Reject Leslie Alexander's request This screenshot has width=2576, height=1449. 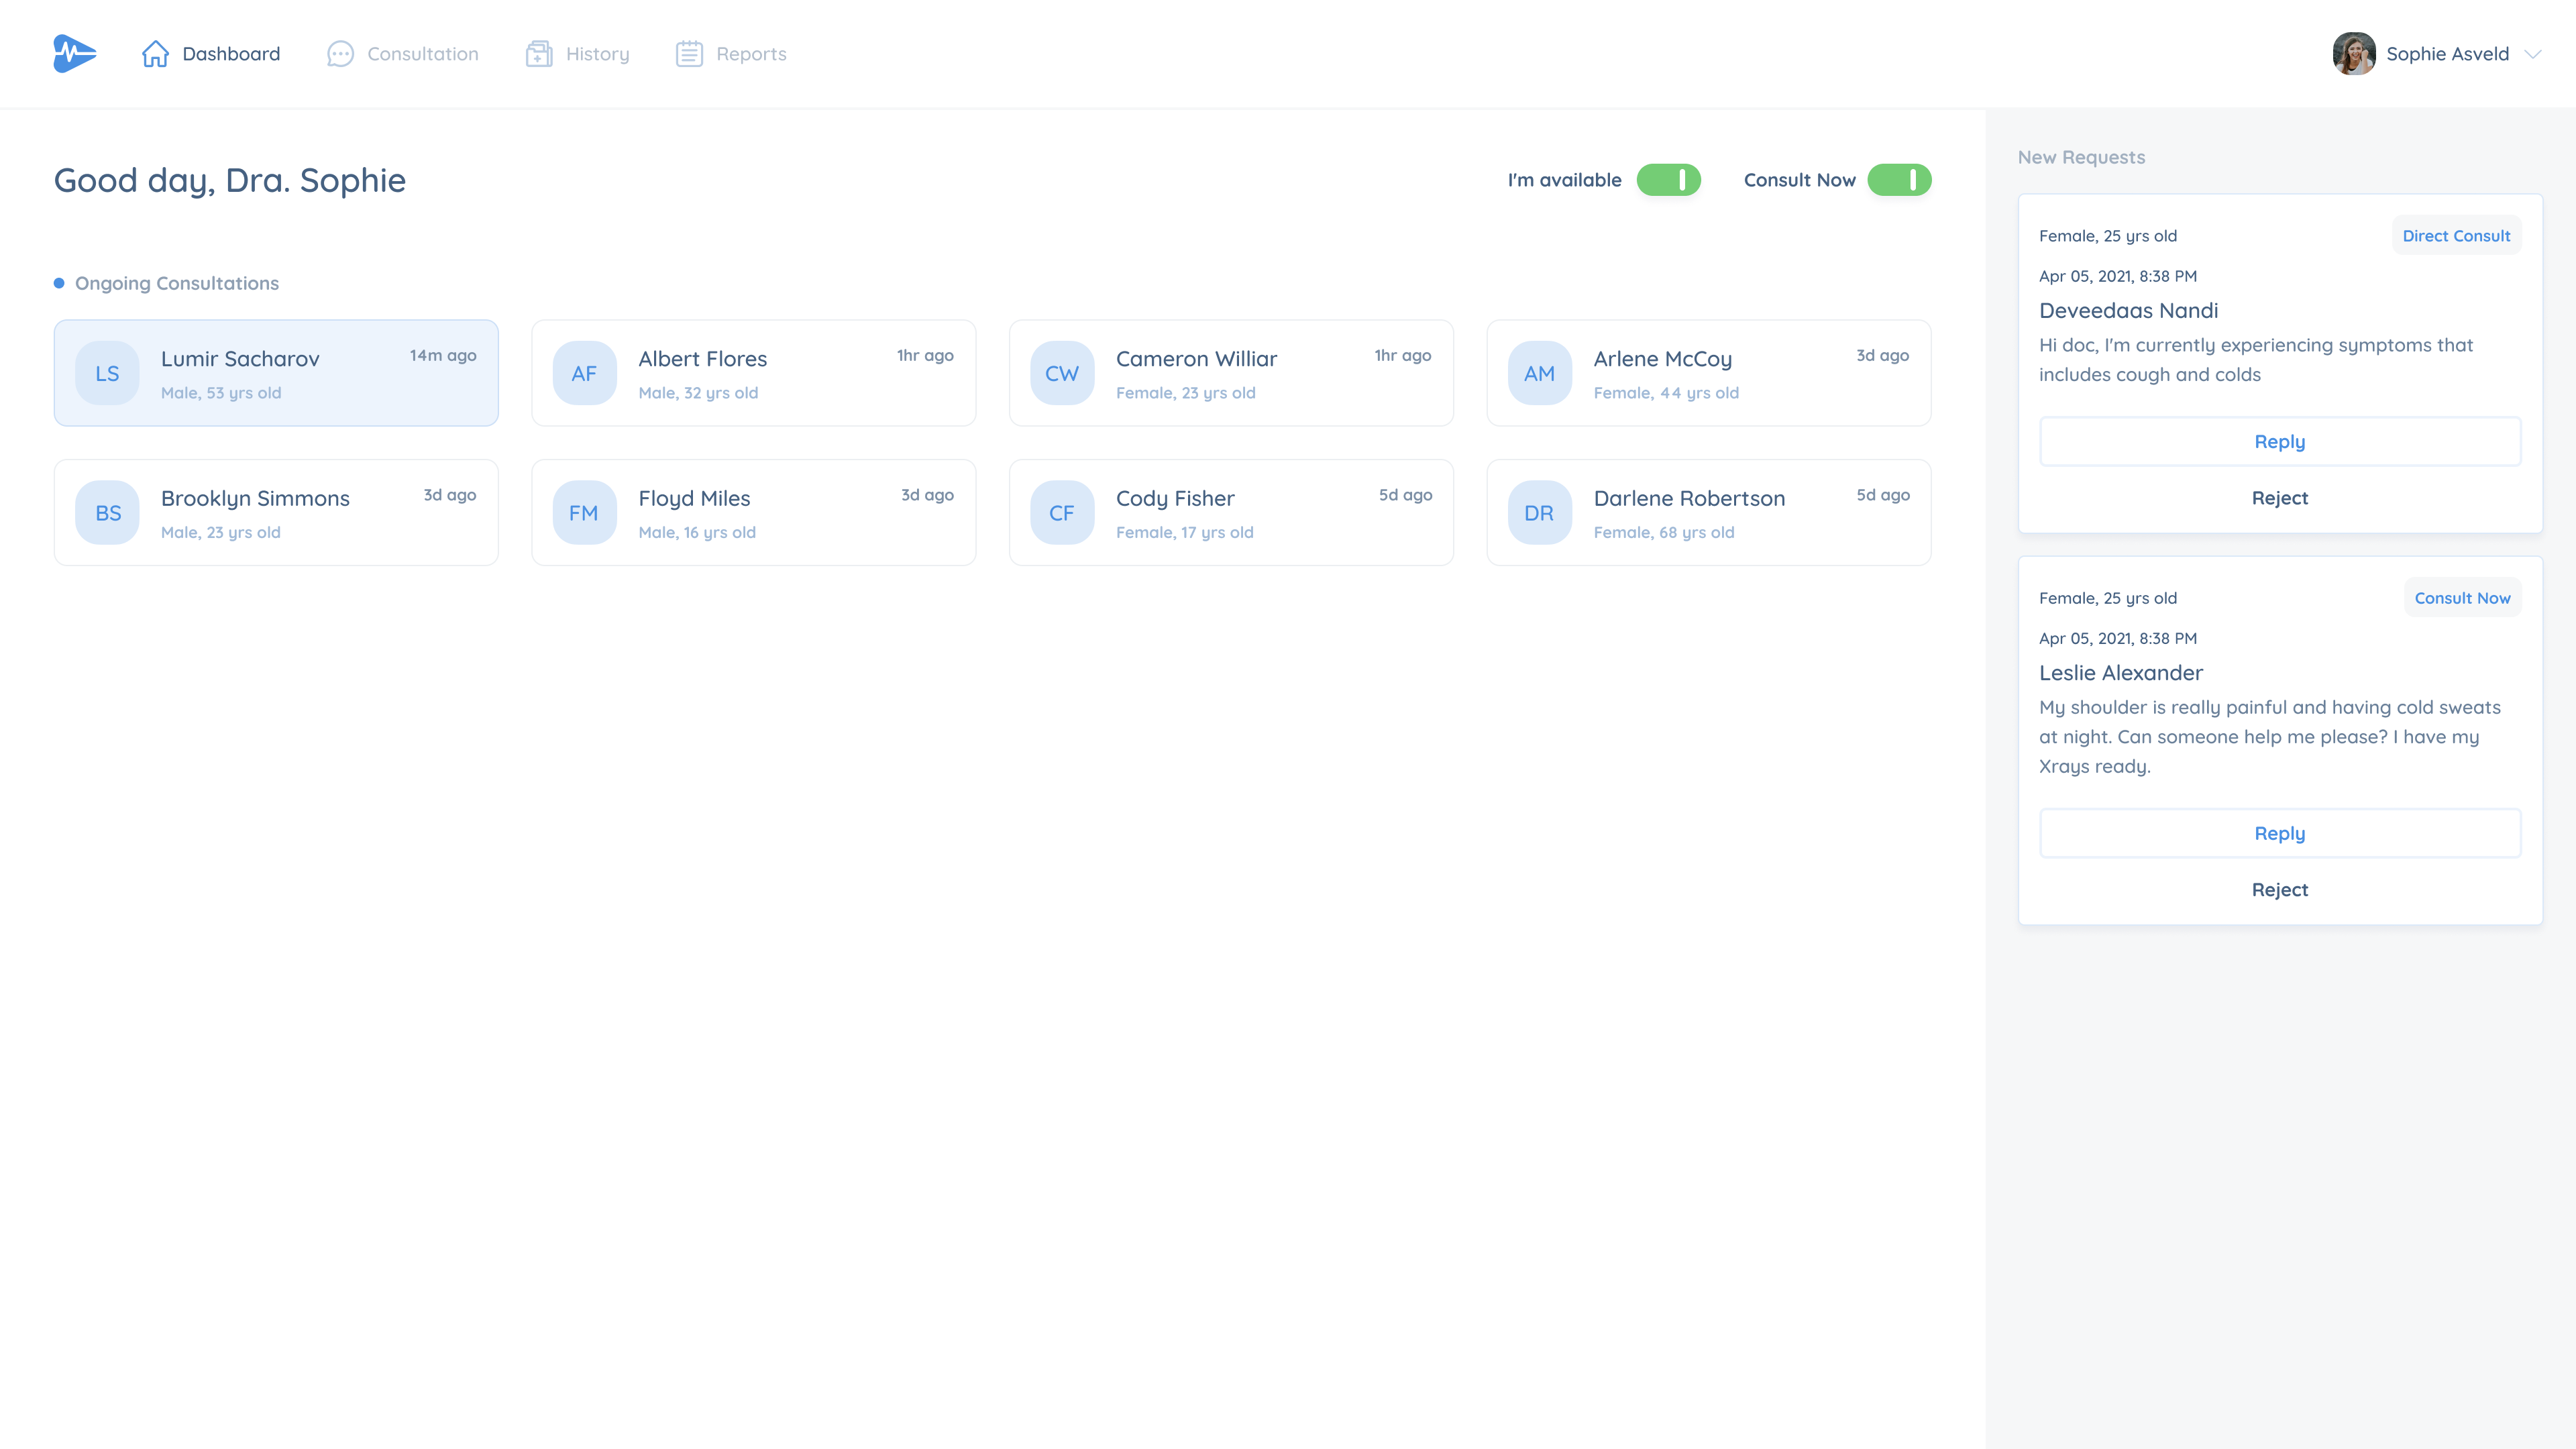coord(2280,890)
